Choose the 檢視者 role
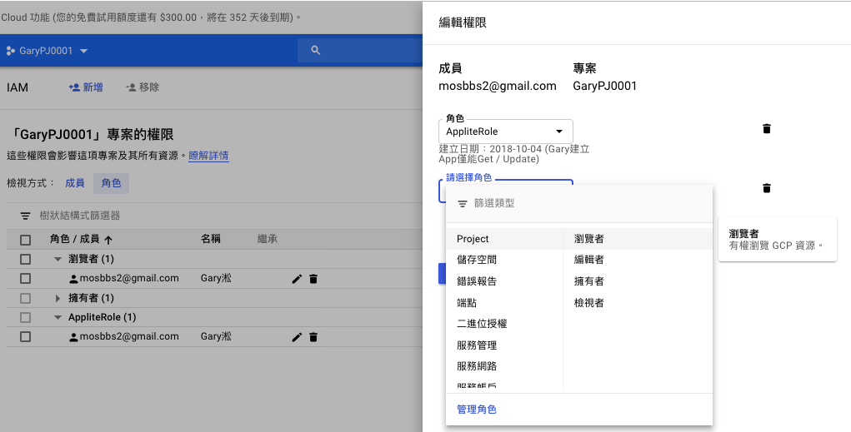 tap(638, 303)
